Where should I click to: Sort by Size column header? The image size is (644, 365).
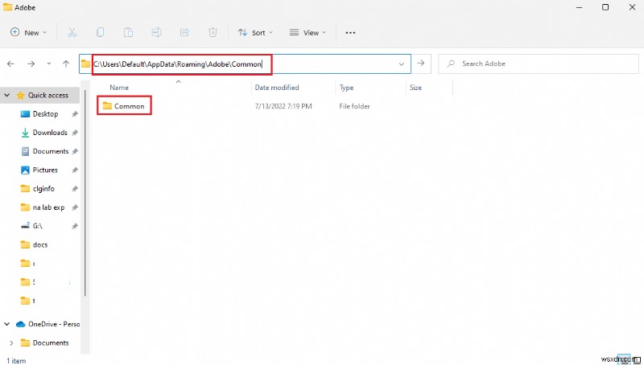pos(415,88)
